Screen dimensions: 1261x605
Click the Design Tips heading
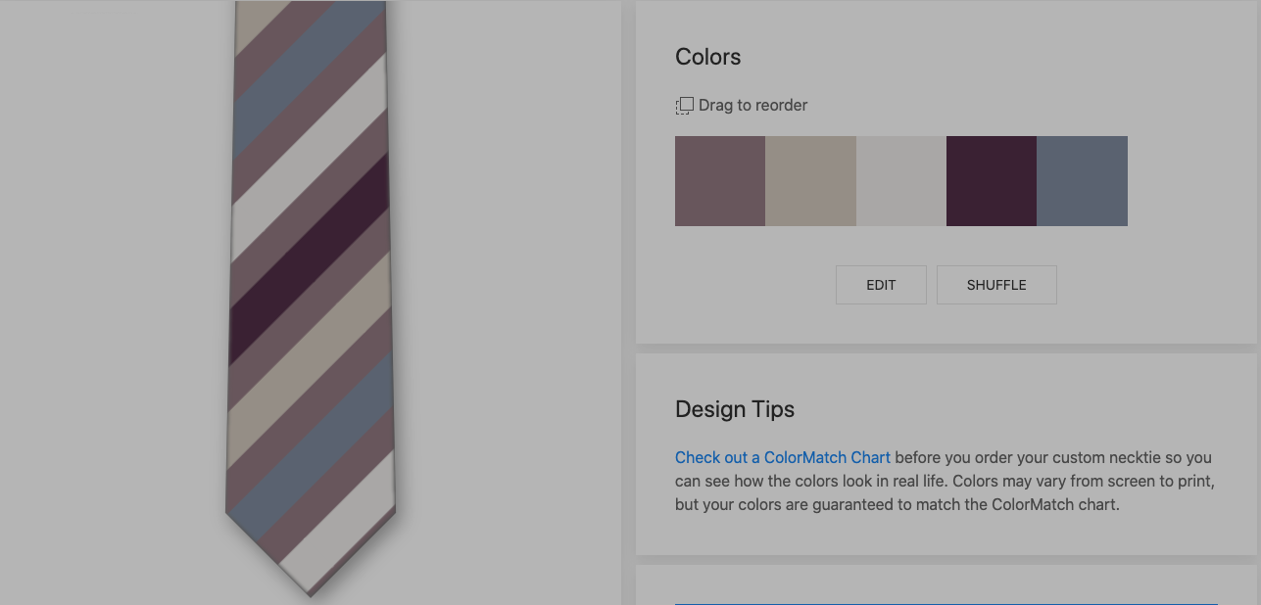(735, 409)
